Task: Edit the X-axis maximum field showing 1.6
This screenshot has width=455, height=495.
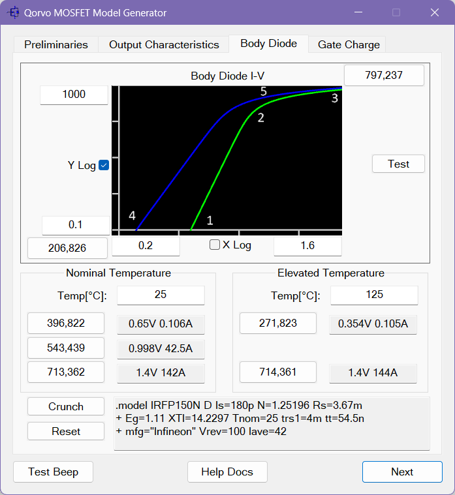Action: (307, 246)
